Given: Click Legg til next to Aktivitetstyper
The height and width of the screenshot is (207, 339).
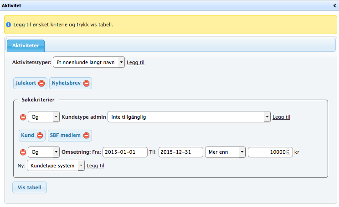Looking at the screenshot, I should (x=135, y=62).
